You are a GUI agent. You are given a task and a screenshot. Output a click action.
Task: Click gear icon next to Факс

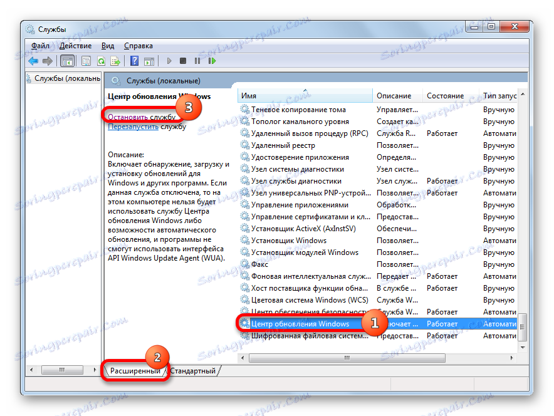coord(244,264)
